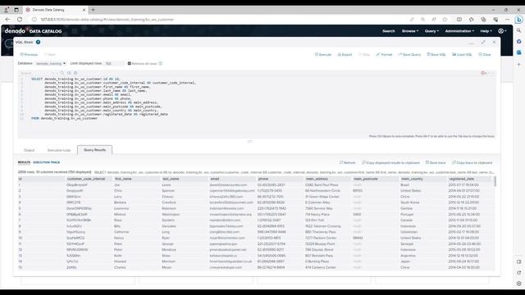The image size is (525, 295).
Task: Click the main_address column header
Action: point(328,179)
